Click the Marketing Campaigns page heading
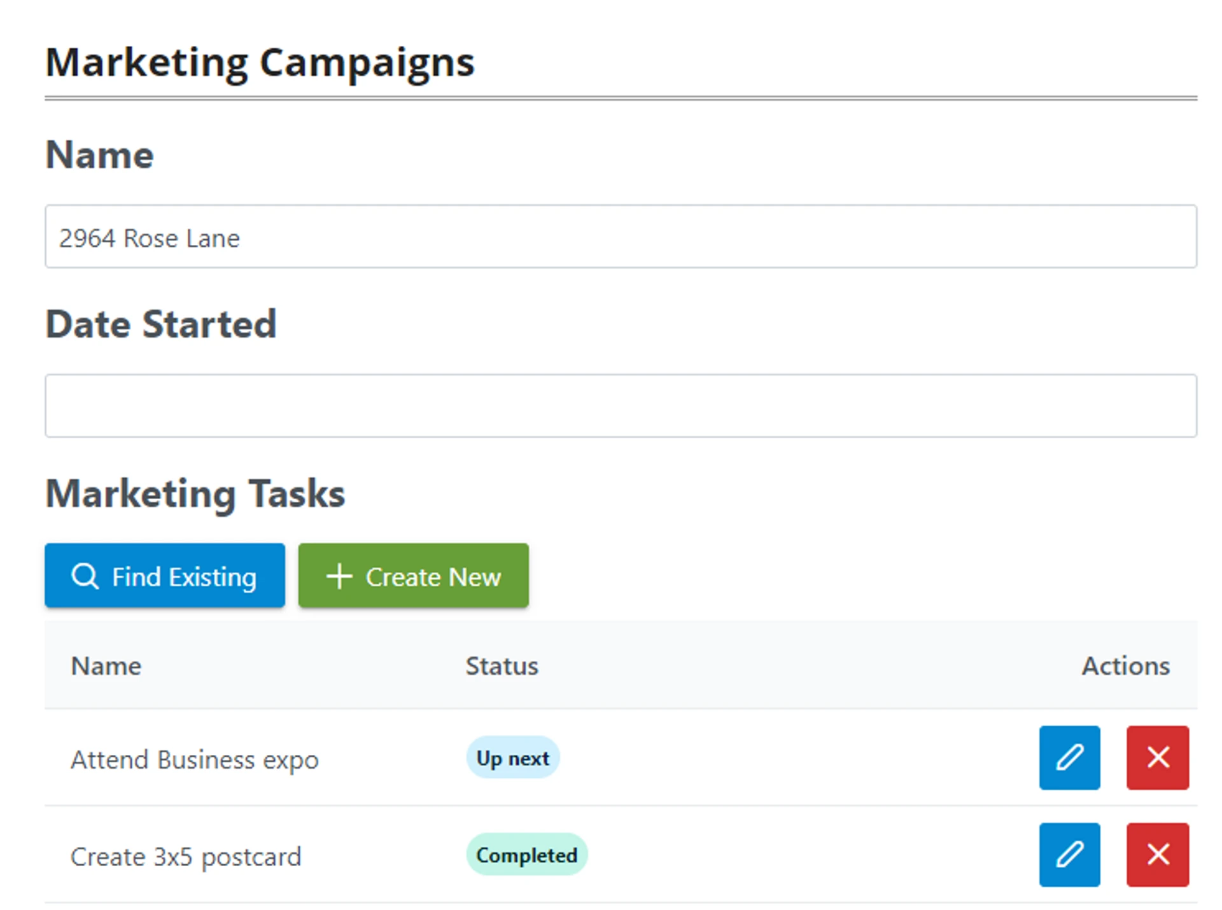 click(x=260, y=62)
